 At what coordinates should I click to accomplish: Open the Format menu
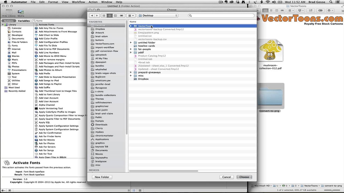click(53, 2)
